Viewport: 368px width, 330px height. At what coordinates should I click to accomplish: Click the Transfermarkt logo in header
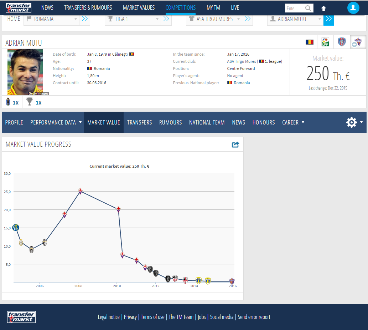(19, 8)
